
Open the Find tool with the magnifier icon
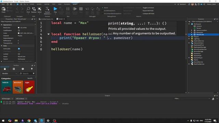(28, 9)
